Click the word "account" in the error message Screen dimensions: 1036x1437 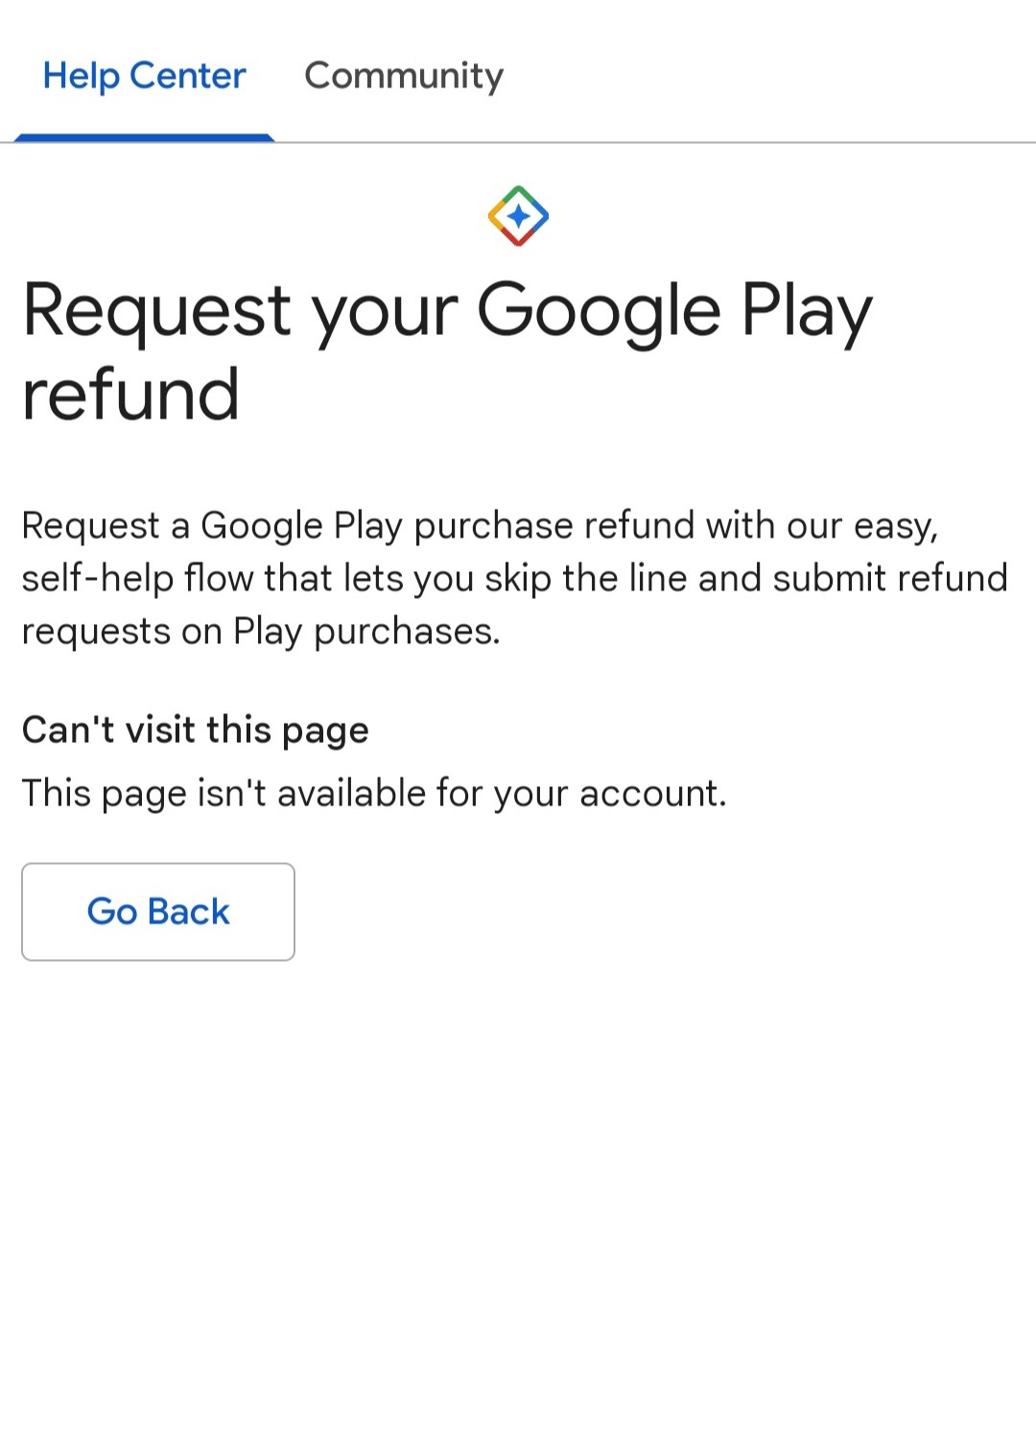click(x=649, y=794)
